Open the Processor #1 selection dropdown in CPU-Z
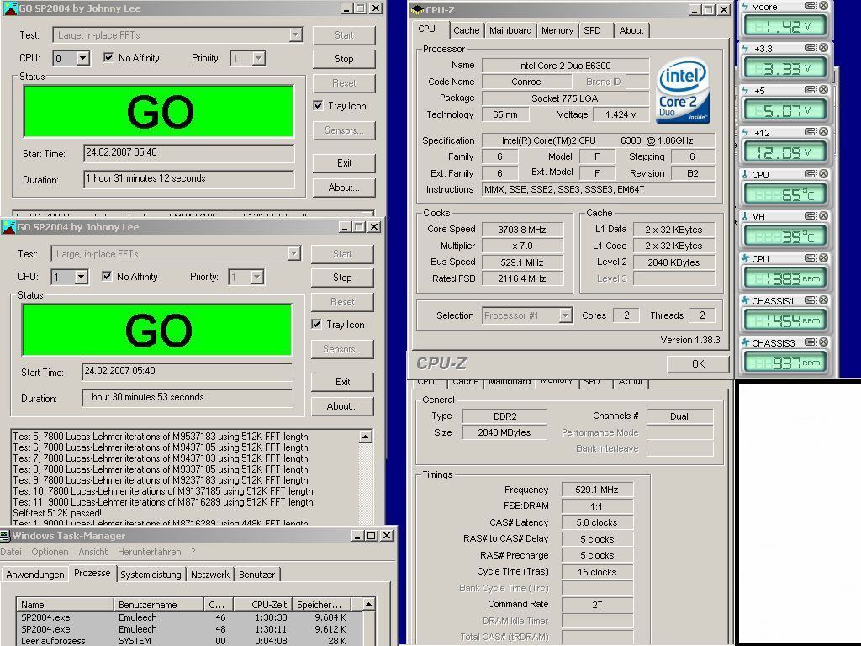This screenshot has width=861, height=646. point(565,315)
